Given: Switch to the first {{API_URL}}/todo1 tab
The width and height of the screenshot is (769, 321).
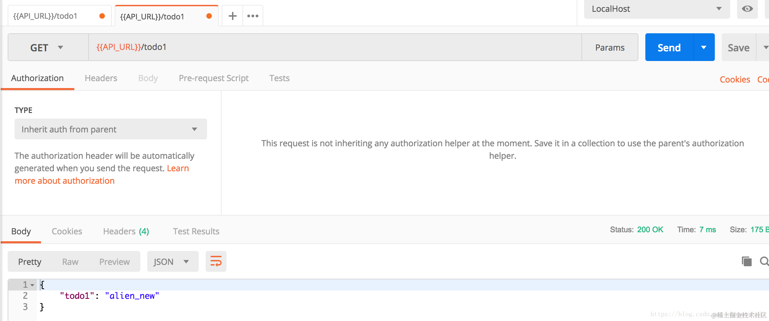Looking at the screenshot, I should 59,16.
